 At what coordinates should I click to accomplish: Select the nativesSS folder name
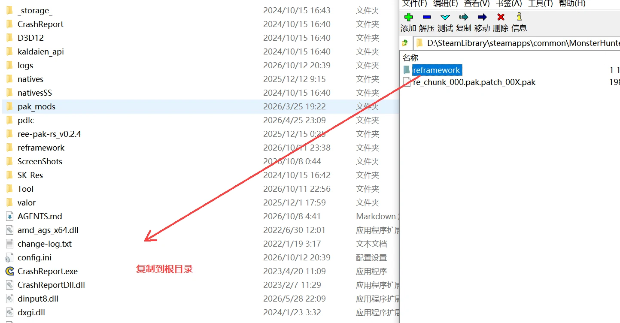pyautogui.click(x=35, y=93)
